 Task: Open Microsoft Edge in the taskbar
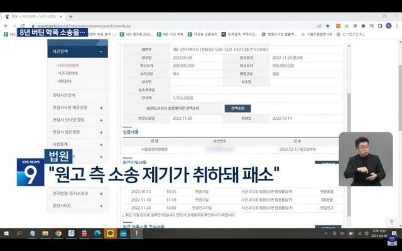97,233
